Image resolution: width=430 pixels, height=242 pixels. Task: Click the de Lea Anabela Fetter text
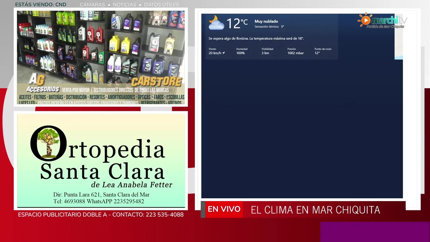tap(132, 185)
